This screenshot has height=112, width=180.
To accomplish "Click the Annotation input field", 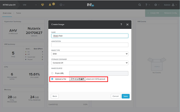I will [x=90, y=45].
